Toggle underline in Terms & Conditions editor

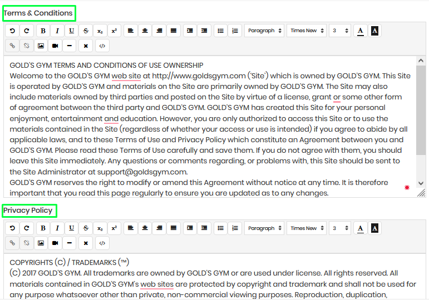(x=71, y=31)
